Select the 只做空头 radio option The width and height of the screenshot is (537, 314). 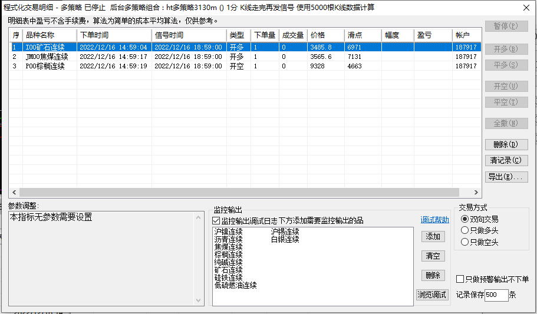(x=464, y=242)
